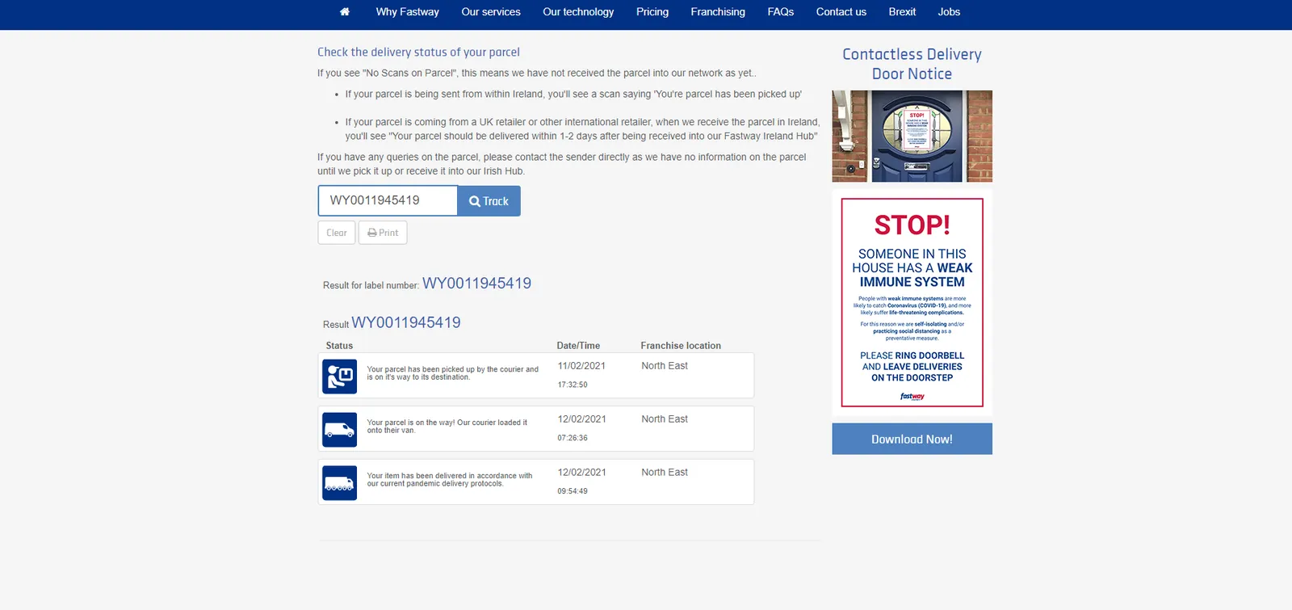The width and height of the screenshot is (1292, 610).
Task: Print the tracking results
Action: click(x=383, y=233)
